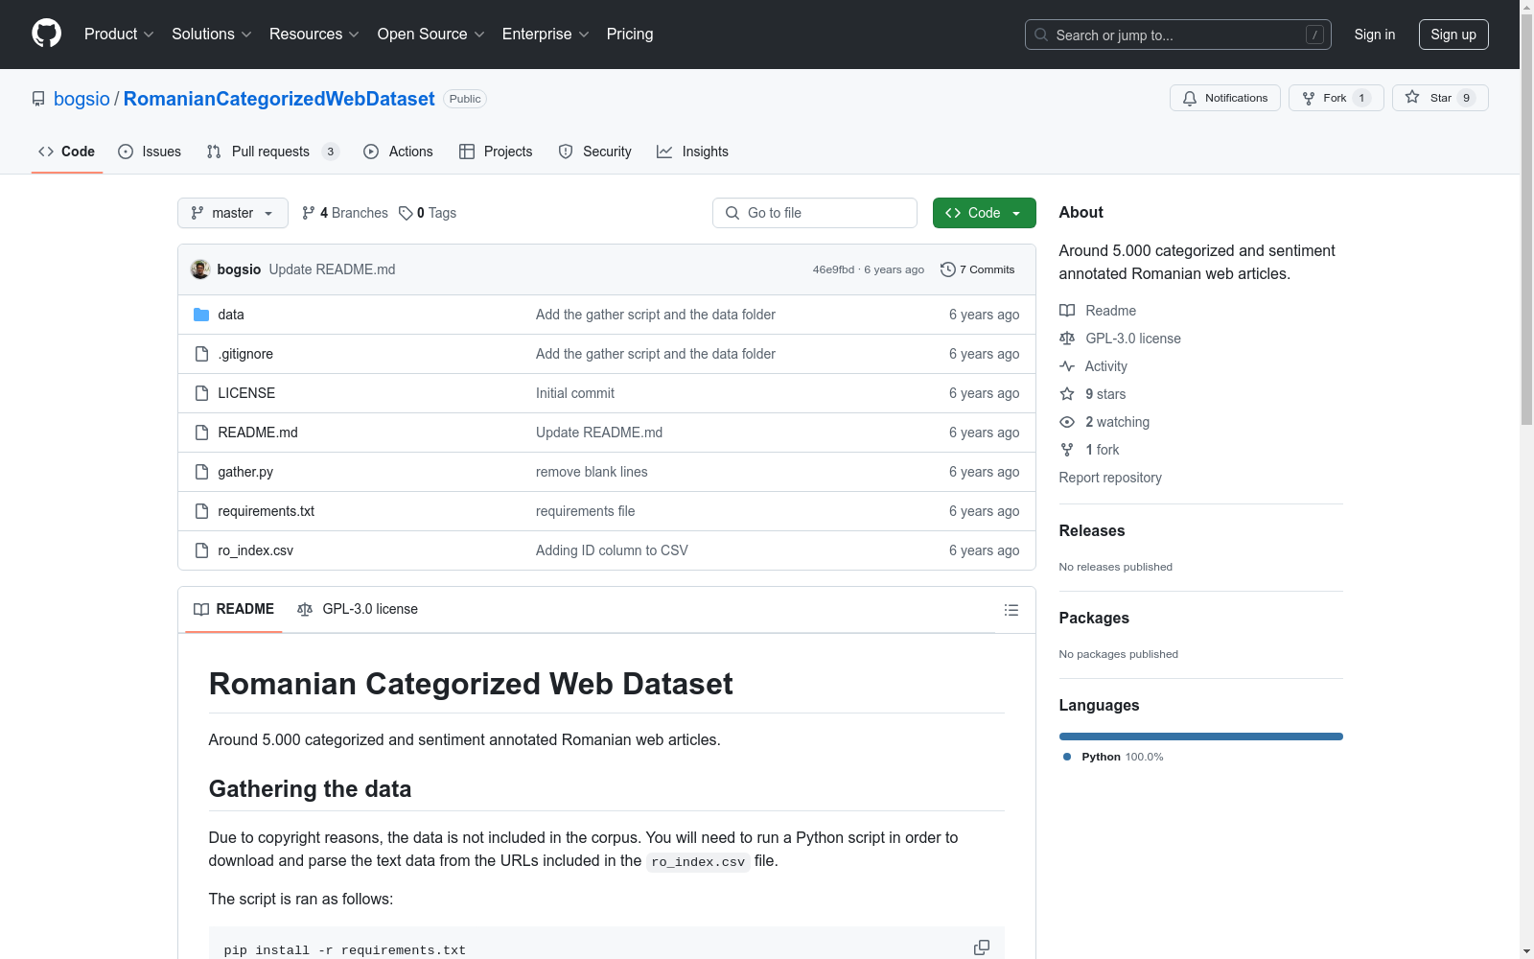Click the Go to file field
Viewport: 1534px width, 959px height.
[815, 213]
